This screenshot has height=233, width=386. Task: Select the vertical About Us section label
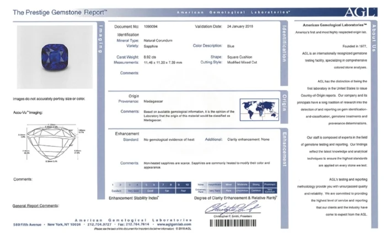374,38
